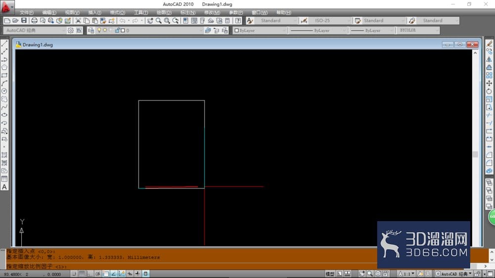This screenshot has width=495, height=278.
Task: Select the Polygon draw tool
Action: [4, 68]
